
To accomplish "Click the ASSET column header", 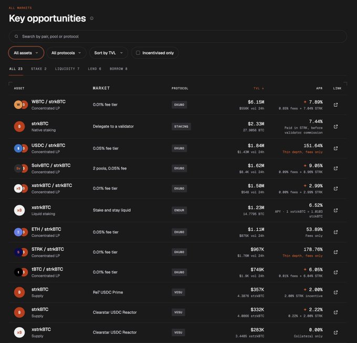I will (x=19, y=88).
